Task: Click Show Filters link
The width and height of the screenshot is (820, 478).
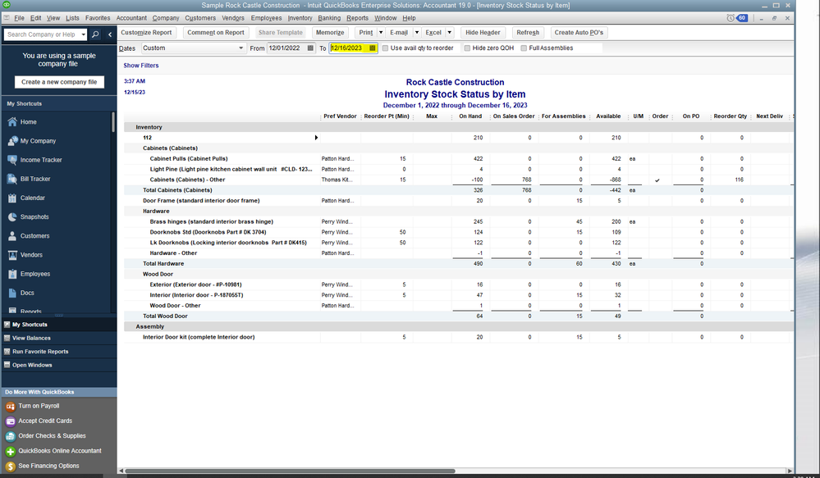Action: 140,66
